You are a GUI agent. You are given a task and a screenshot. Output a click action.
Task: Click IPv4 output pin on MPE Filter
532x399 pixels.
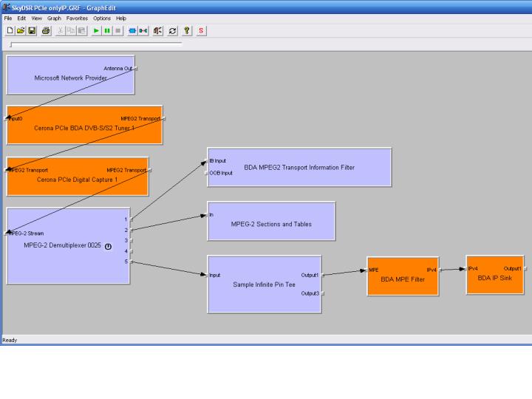tap(440, 270)
